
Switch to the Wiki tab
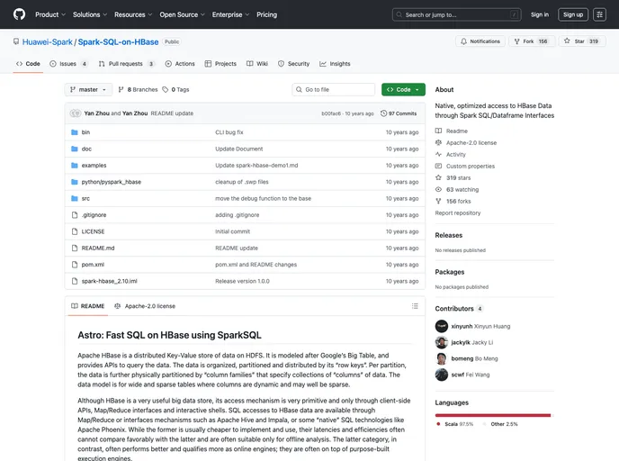pos(257,64)
